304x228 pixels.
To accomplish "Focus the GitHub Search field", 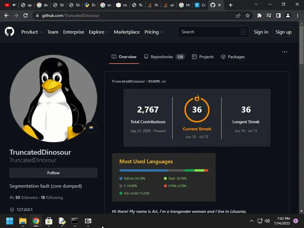I will [213, 32].
